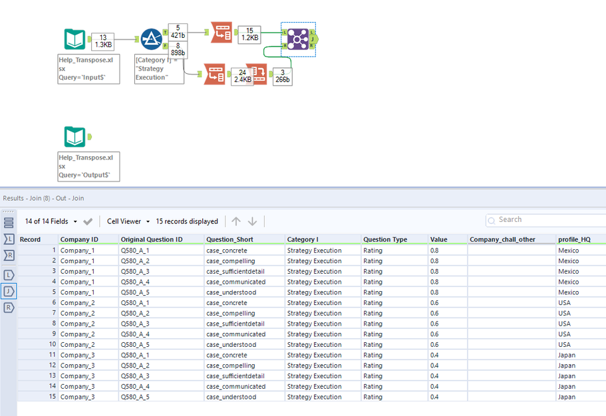This screenshot has width=606, height=416.
Task: Select the lower Select tool after filter False
Action: tap(214, 74)
